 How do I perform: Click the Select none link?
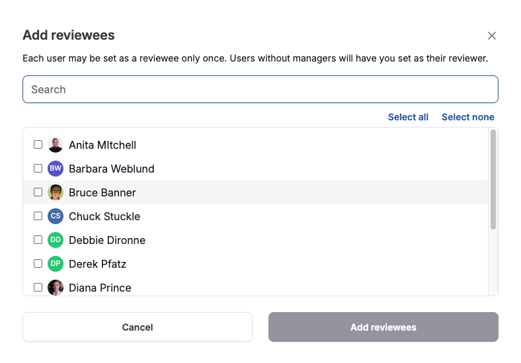click(x=467, y=117)
